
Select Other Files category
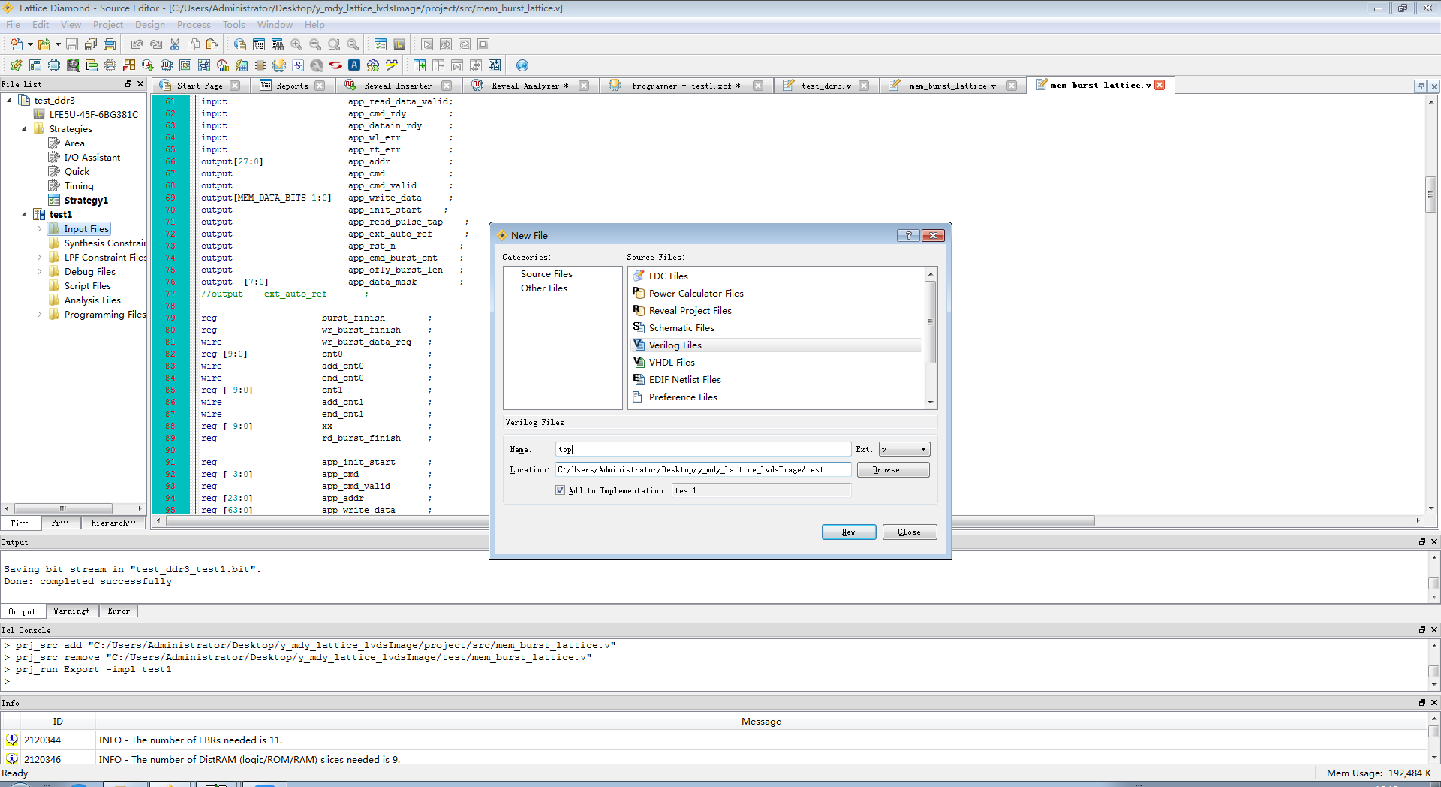(x=544, y=288)
